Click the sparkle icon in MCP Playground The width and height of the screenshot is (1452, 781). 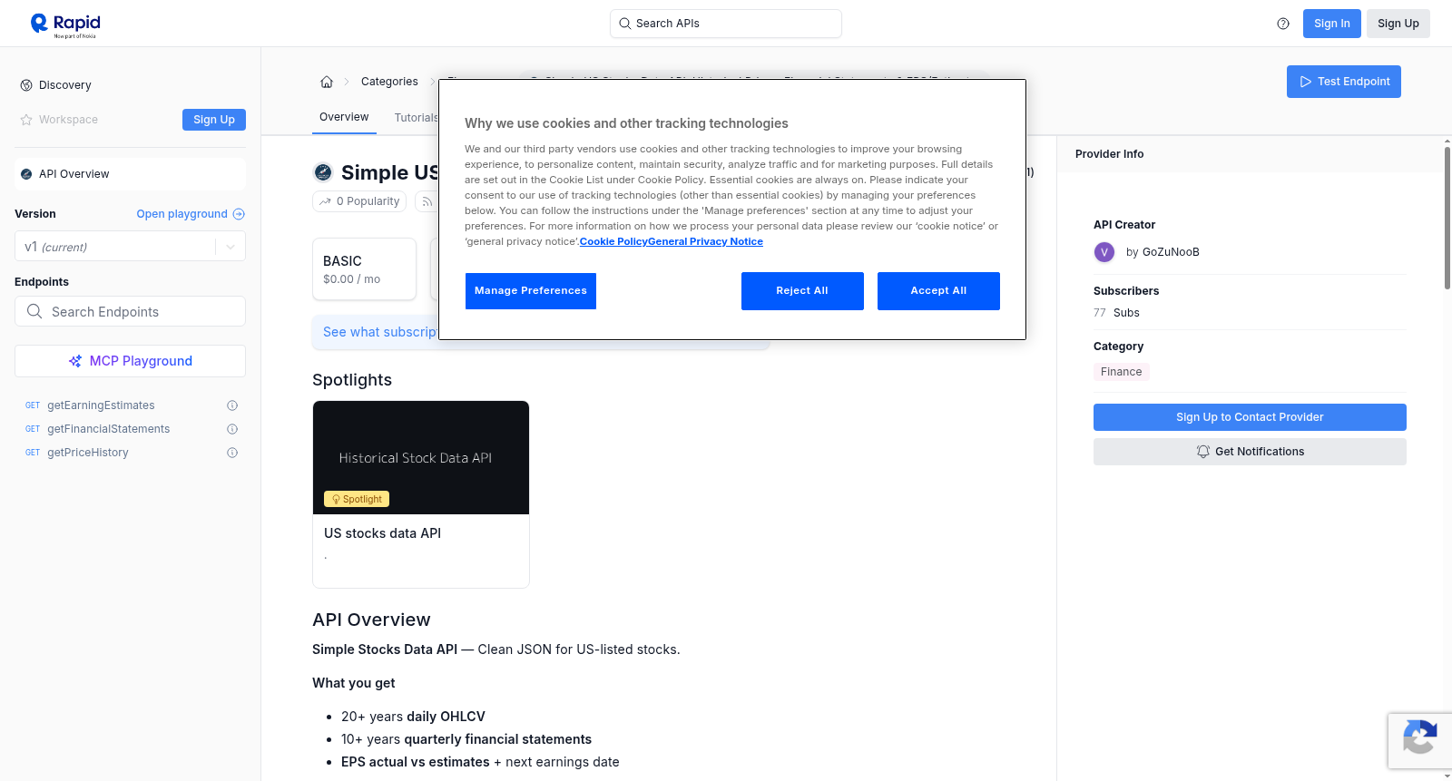pos(75,361)
